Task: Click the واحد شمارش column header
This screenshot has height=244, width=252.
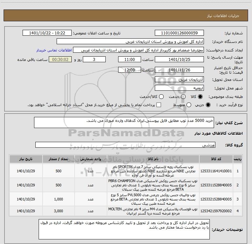Action: click(x=91, y=159)
